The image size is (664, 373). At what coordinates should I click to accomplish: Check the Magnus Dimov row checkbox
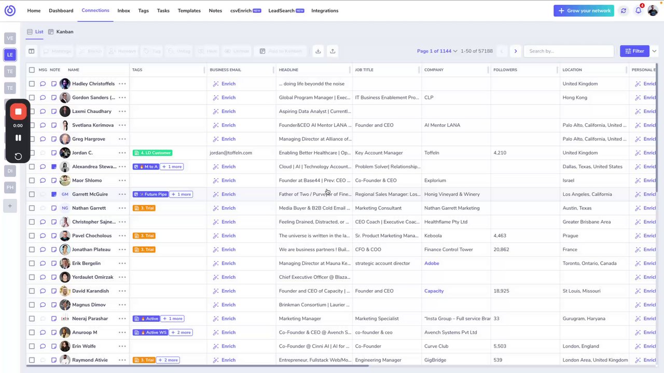pos(32,305)
